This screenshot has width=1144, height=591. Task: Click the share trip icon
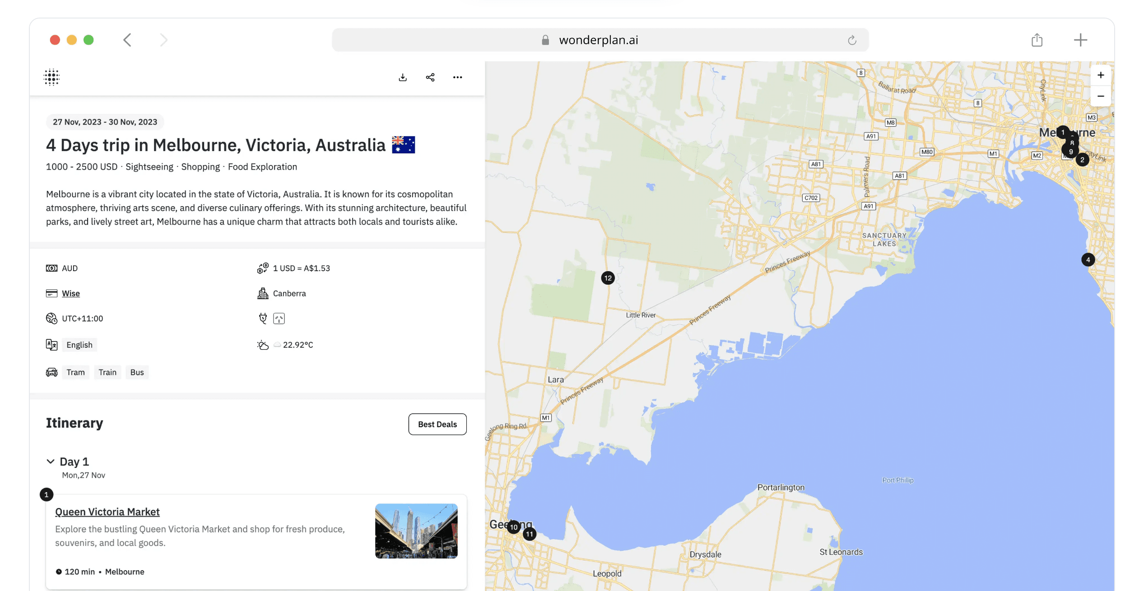pyautogui.click(x=430, y=77)
